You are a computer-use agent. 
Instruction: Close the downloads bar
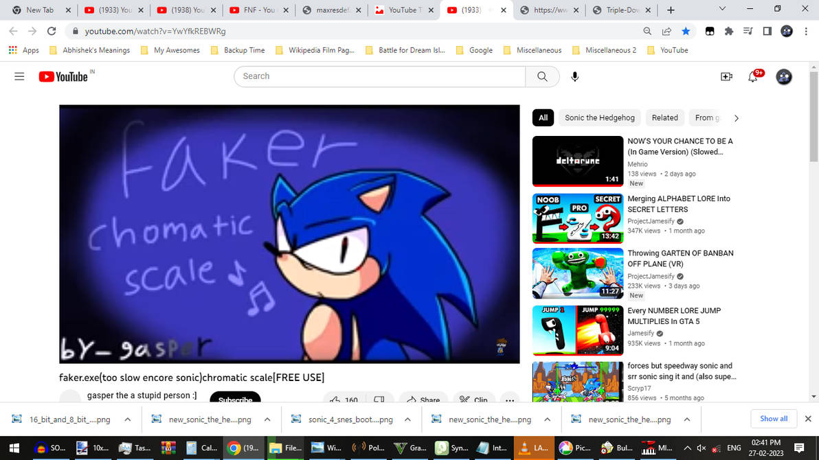point(808,419)
